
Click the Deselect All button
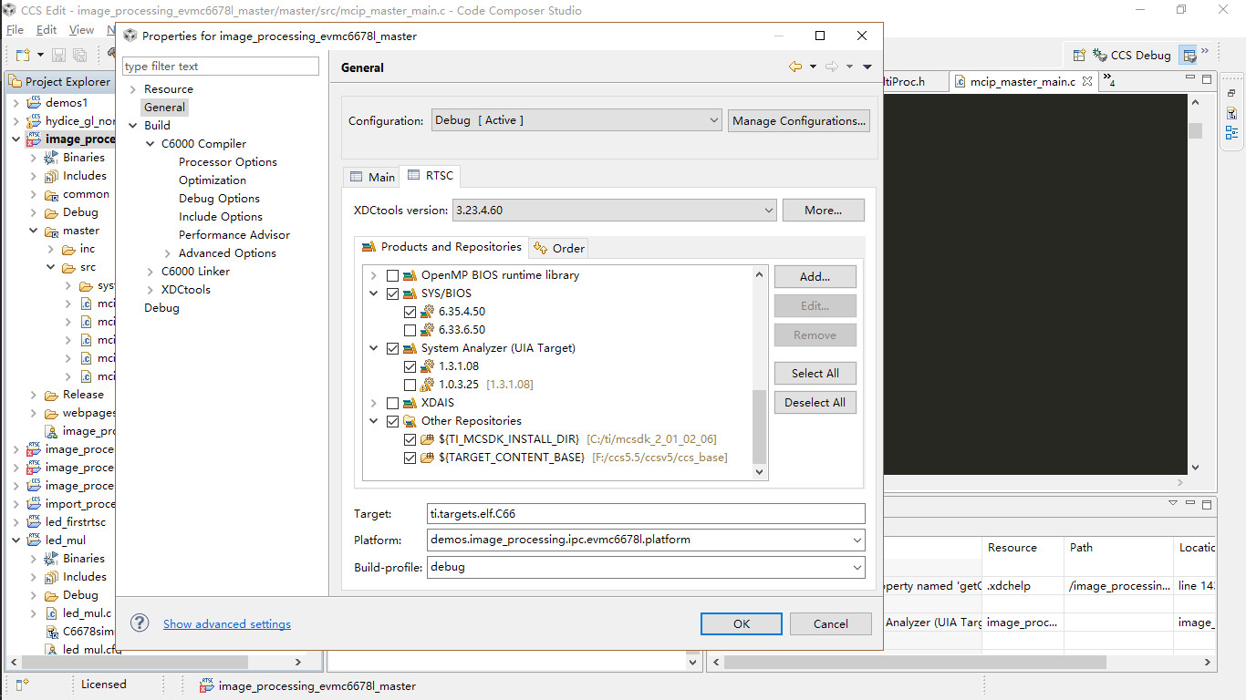point(815,402)
